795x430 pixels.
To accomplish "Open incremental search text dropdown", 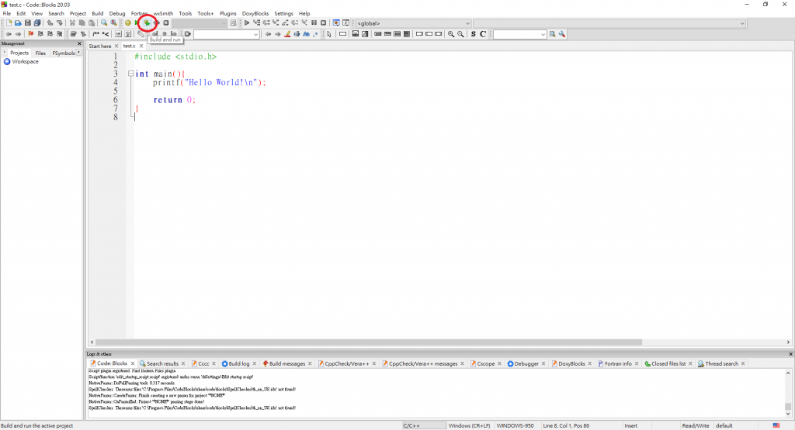I will [227, 34].
